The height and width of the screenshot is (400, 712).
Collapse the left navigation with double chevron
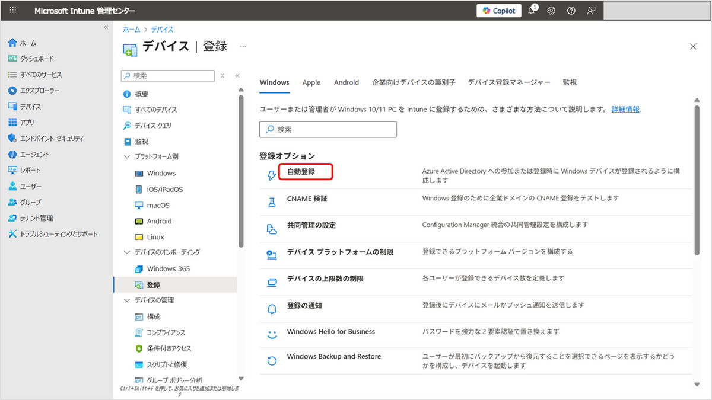click(106, 28)
